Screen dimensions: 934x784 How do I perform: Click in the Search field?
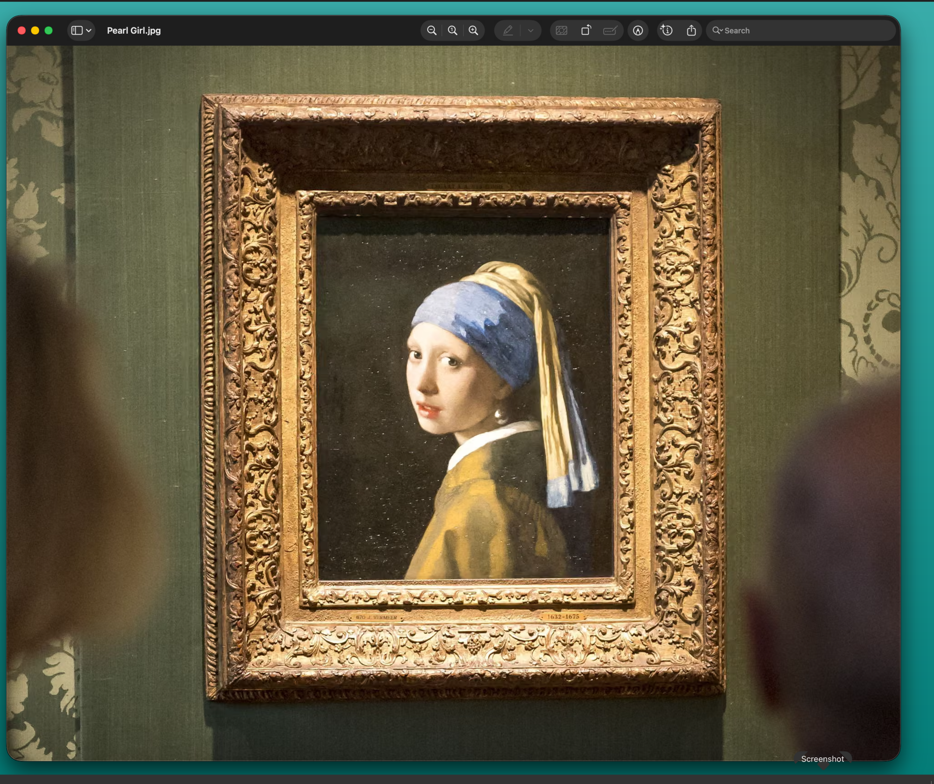click(803, 30)
